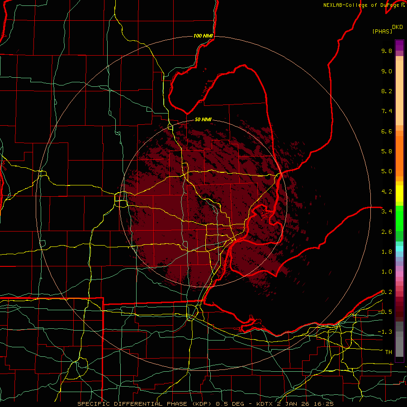Pick the purple segment on the color bar
This screenshot has width=407, height=407.
click(399, 45)
